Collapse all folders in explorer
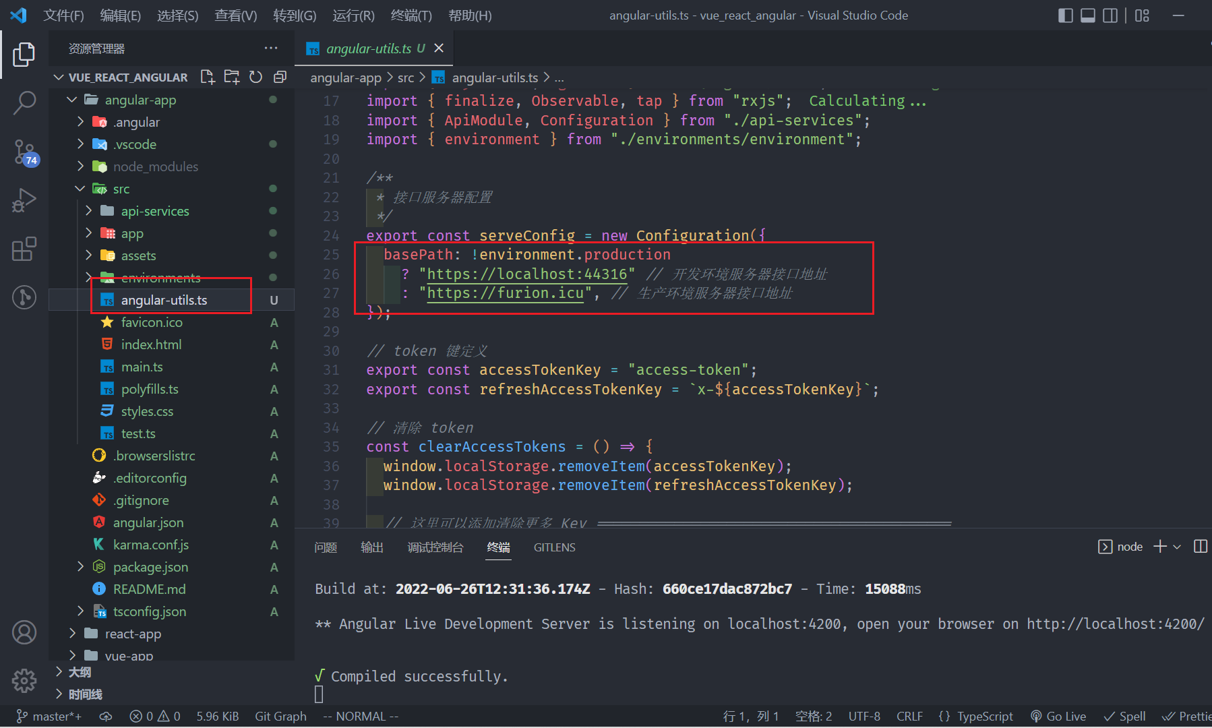1212x728 pixels. click(x=280, y=78)
